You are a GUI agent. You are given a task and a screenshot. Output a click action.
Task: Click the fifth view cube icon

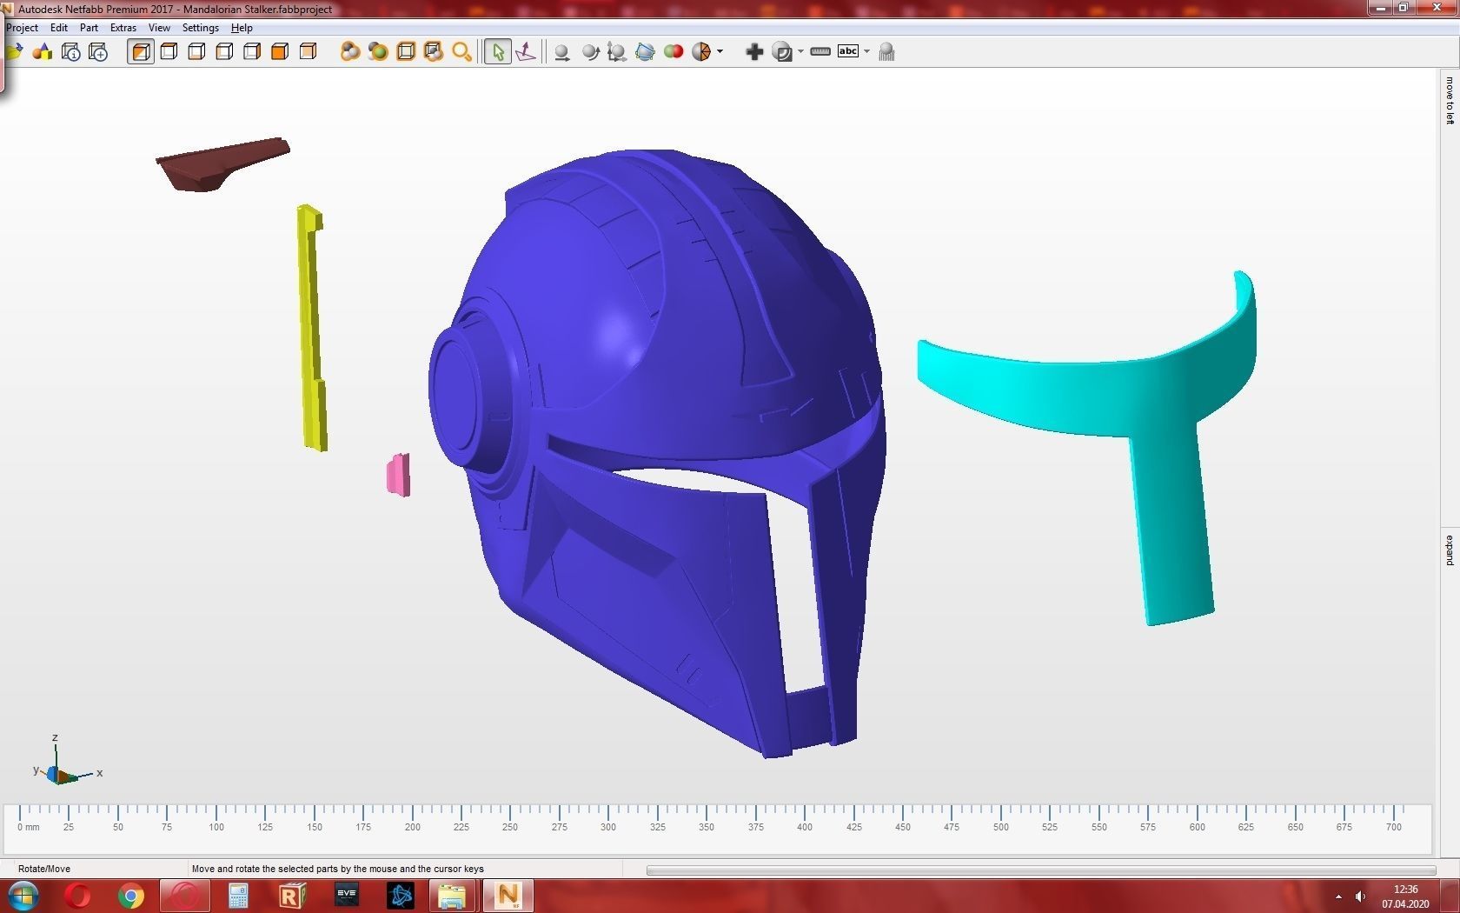[x=252, y=52]
